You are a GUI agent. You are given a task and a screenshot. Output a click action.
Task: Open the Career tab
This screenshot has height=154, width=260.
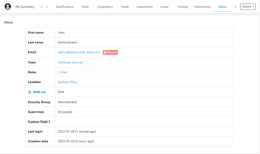165,7
